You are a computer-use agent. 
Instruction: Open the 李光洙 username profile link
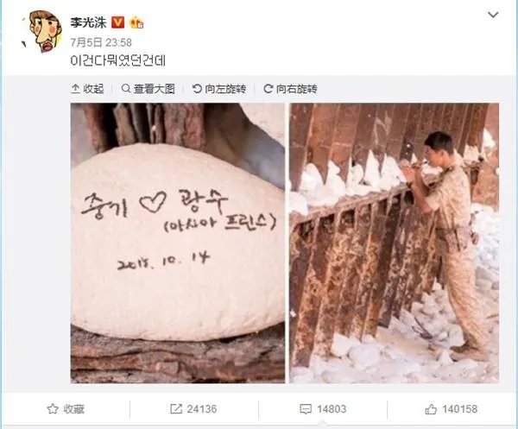pyautogui.click(x=88, y=22)
